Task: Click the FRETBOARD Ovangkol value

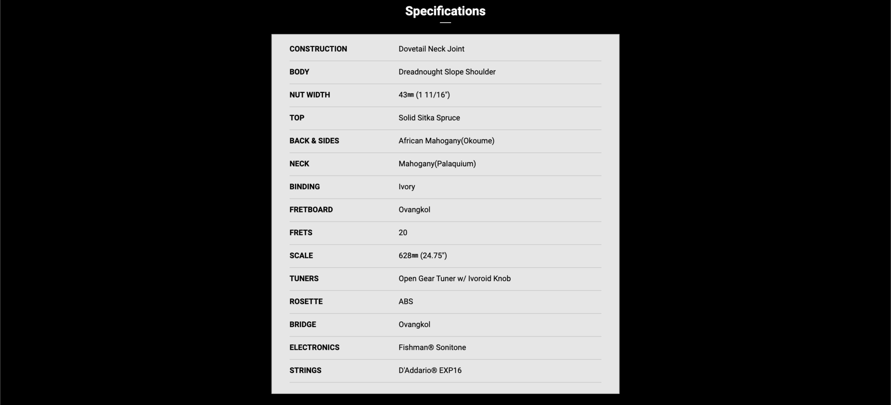Action: 414,210
